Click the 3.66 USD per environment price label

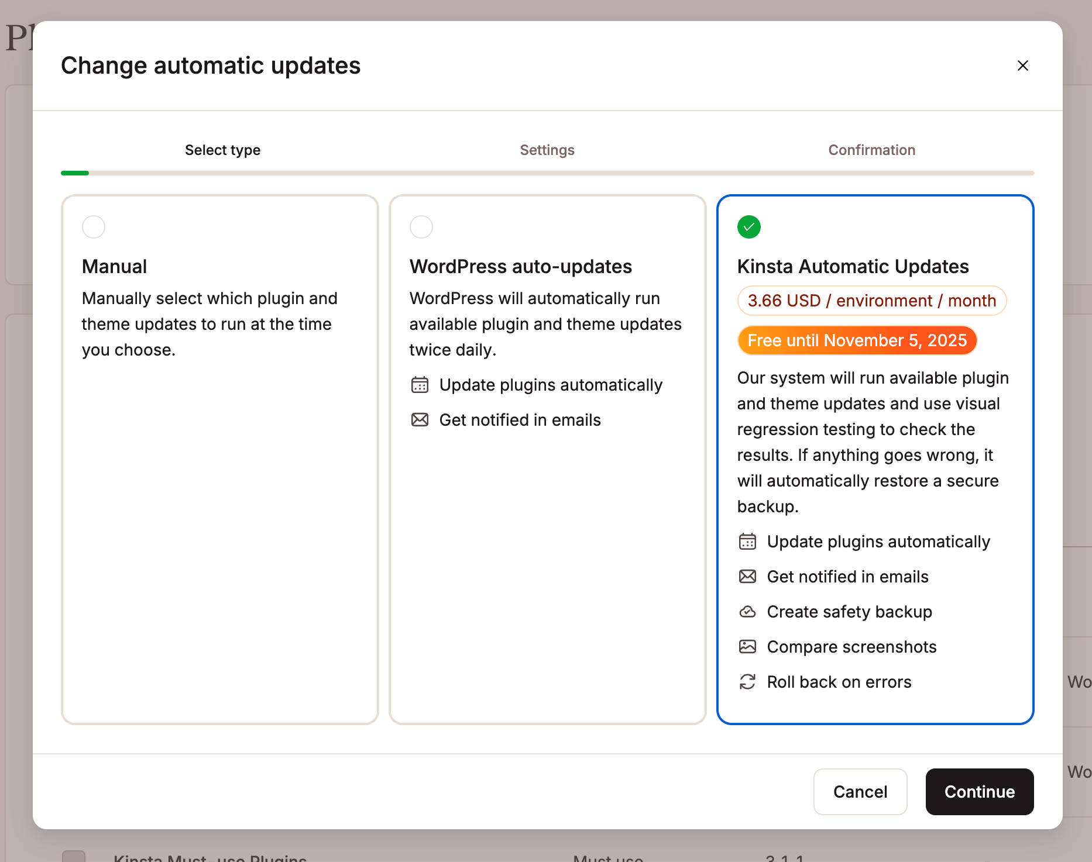pos(871,301)
